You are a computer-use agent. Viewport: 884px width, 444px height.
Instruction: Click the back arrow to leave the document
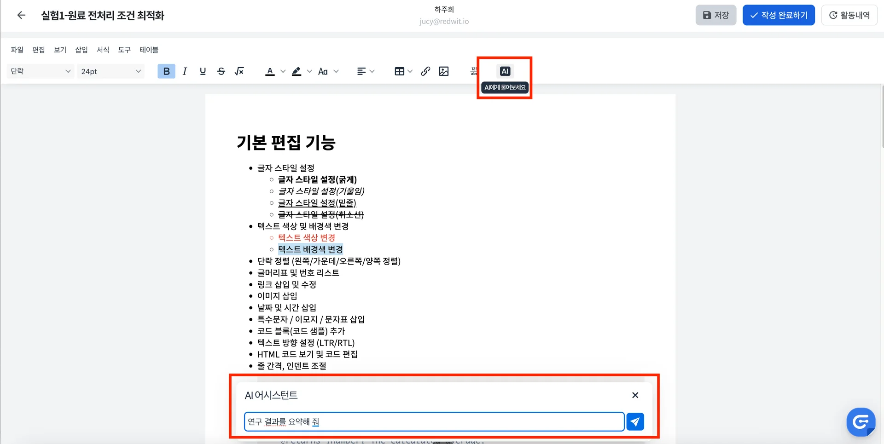[21, 15]
